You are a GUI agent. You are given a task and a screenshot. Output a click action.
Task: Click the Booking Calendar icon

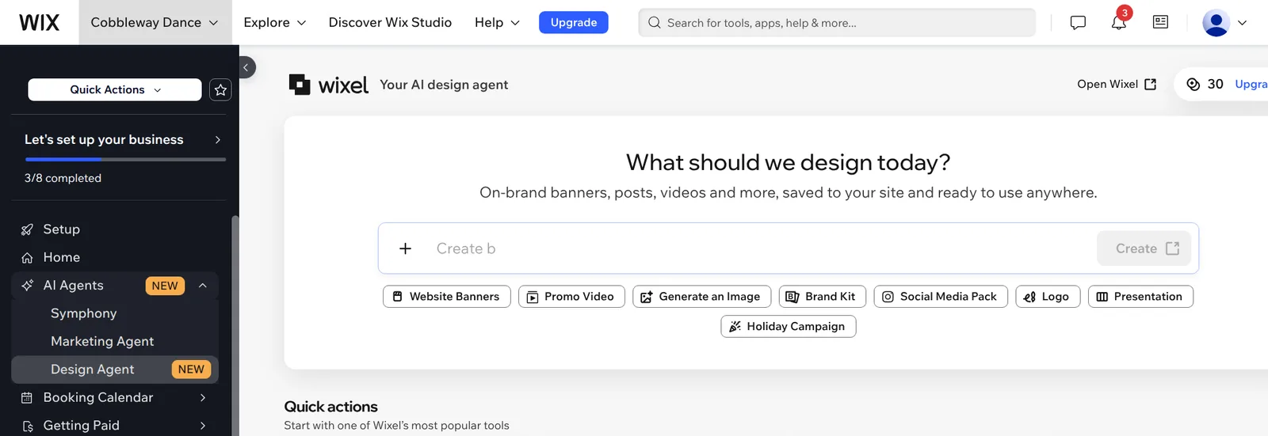point(27,397)
